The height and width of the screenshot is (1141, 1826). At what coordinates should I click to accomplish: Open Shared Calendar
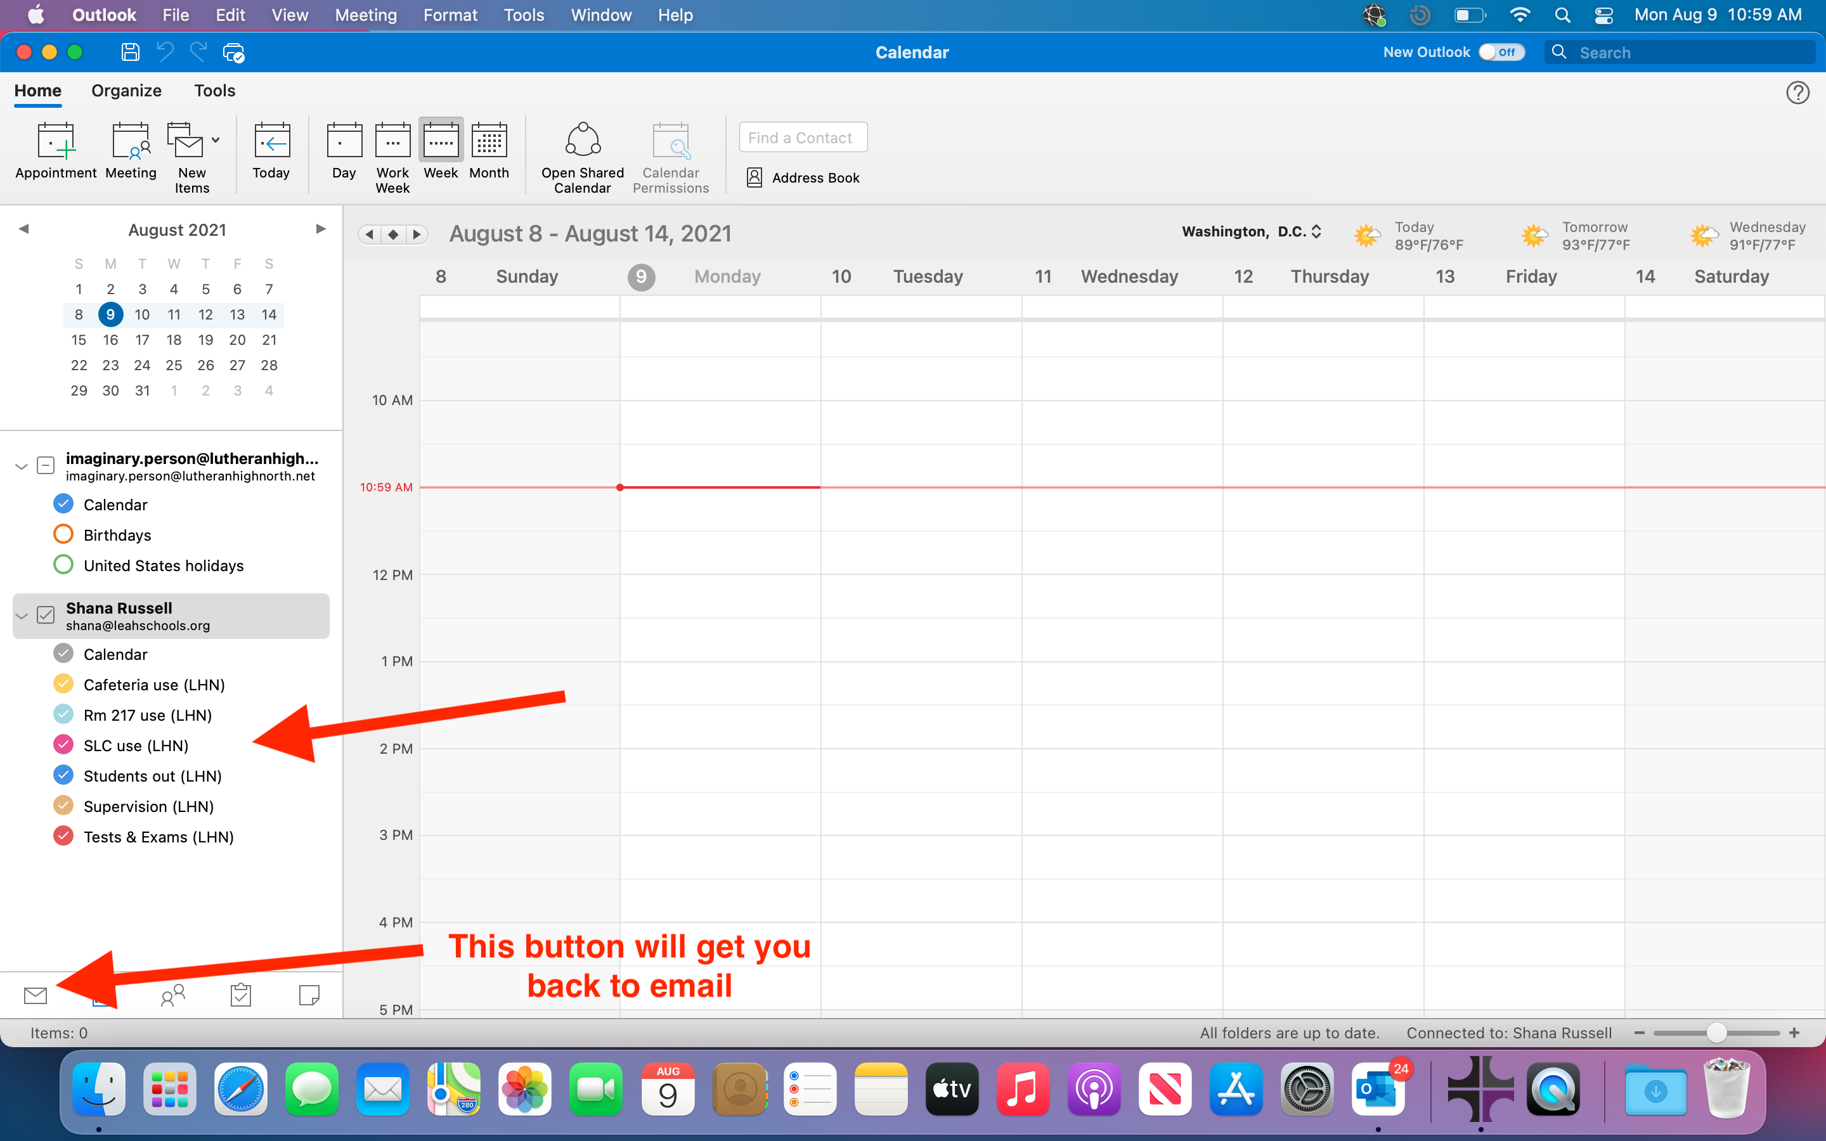pos(583,158)
